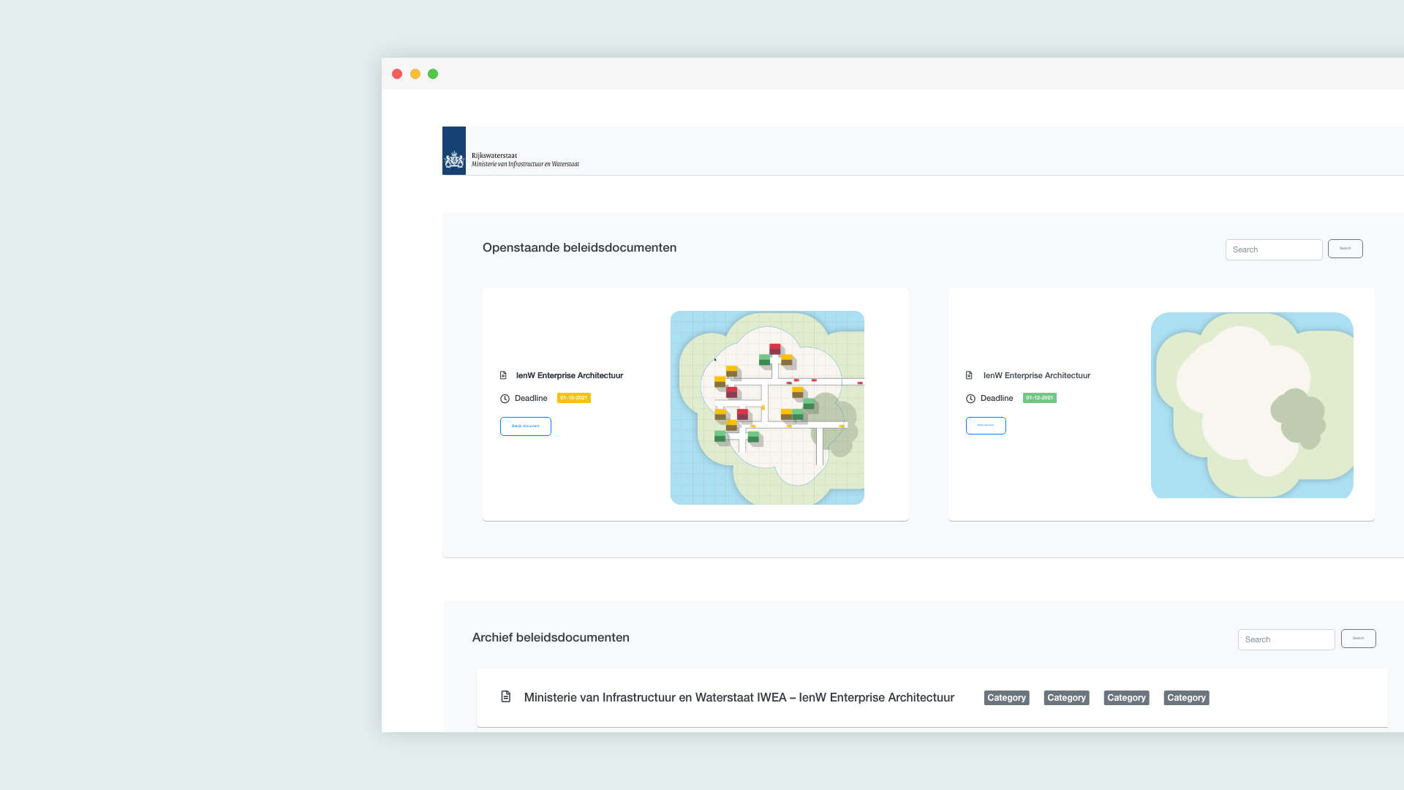Select the first Category tag in archive row
1404x790 pixels.
pos(1006,698)
